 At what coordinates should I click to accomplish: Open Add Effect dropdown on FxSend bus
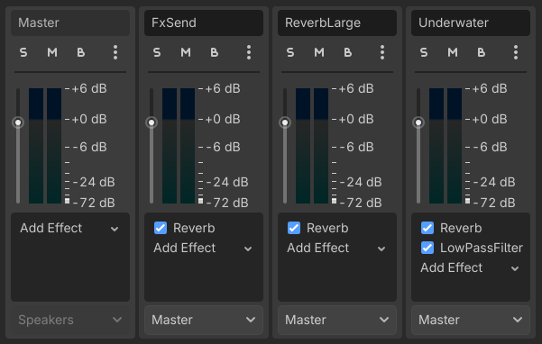coord(204,248)
